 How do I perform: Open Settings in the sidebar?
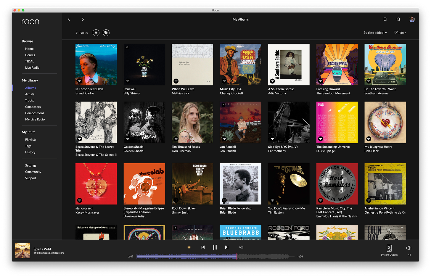(31, 165)
